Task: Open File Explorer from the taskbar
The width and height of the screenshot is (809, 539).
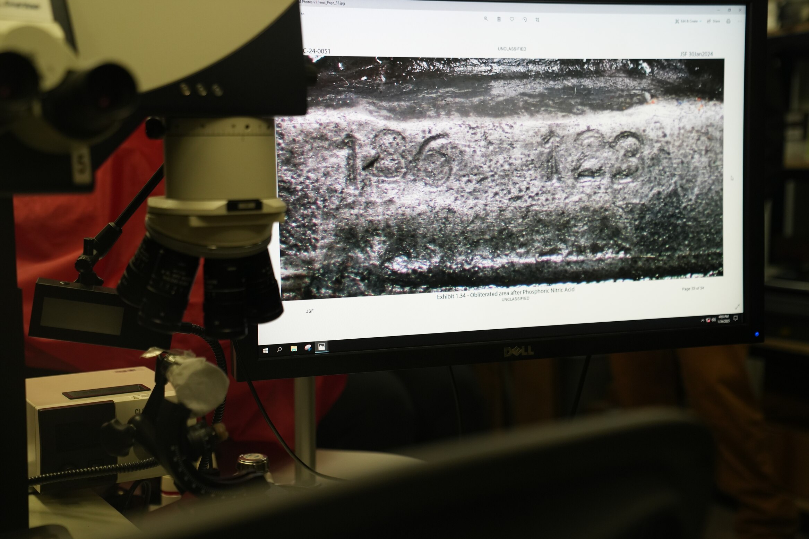Action: pos(294,348)
